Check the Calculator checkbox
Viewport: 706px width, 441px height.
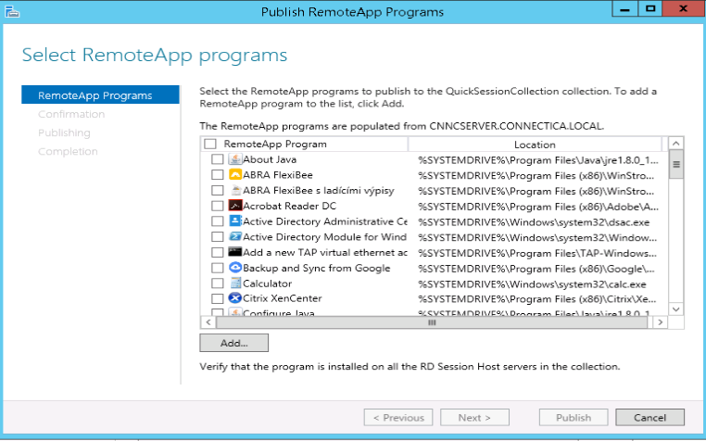point(218,283)
